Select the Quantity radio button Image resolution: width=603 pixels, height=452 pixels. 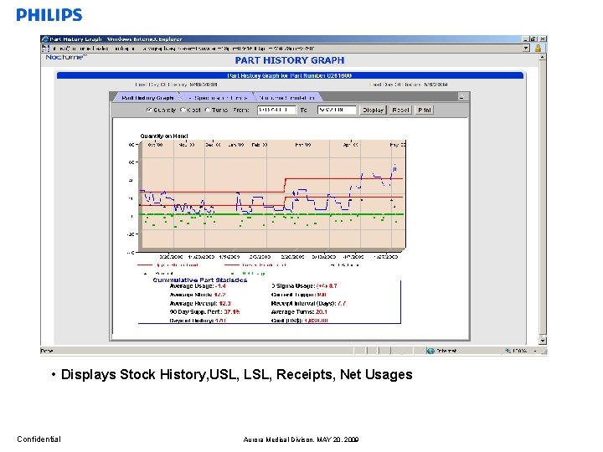149,110
